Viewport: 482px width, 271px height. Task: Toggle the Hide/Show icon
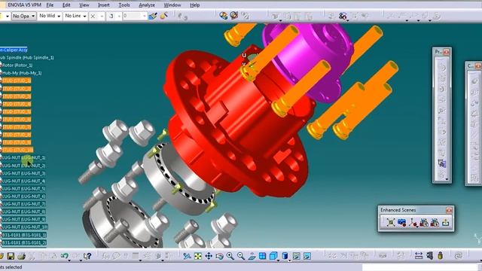(x=296, y=256)
